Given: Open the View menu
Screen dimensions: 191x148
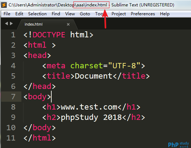Looking at the screenshot, I should (x=70, y=14).
